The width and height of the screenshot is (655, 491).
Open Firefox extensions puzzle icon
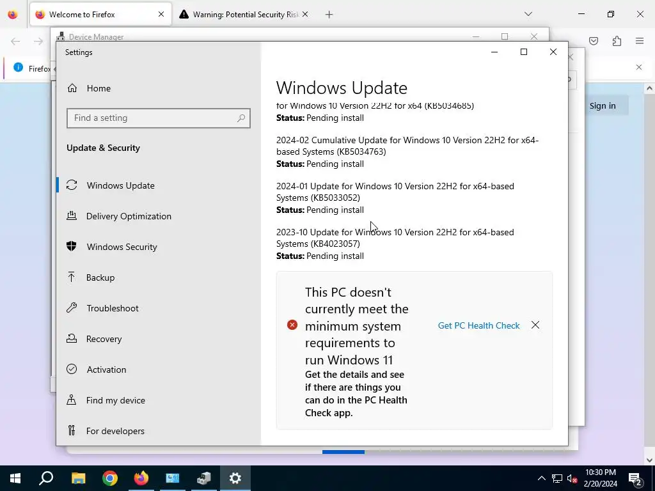pyautogui.click(x=617, y=41)
